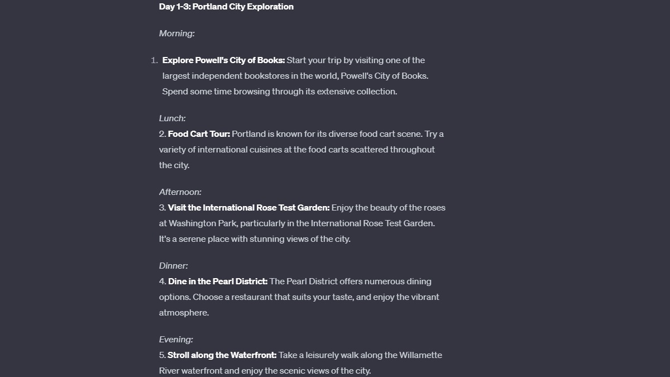Select the bold "Food Cart Tour:" title
This screenshot has width=670, height=377.
[199, 134]
